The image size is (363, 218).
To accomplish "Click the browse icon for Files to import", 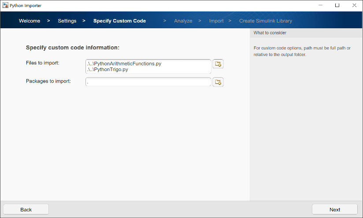I will pyautogui.click(x=218, y=64).
